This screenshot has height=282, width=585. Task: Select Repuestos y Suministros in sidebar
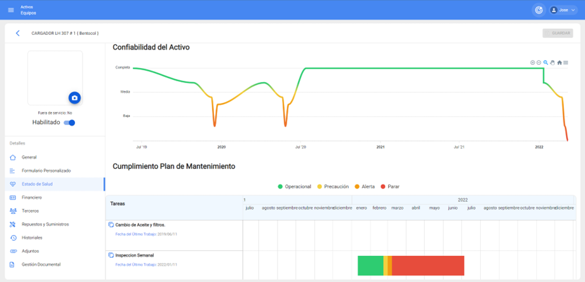[x=45, y=224]
